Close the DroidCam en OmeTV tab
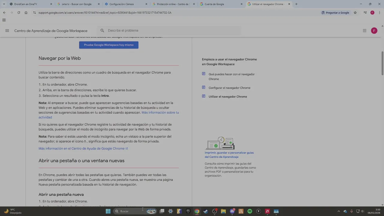Screen dimensions: 384x216 (x=51, y=4)
